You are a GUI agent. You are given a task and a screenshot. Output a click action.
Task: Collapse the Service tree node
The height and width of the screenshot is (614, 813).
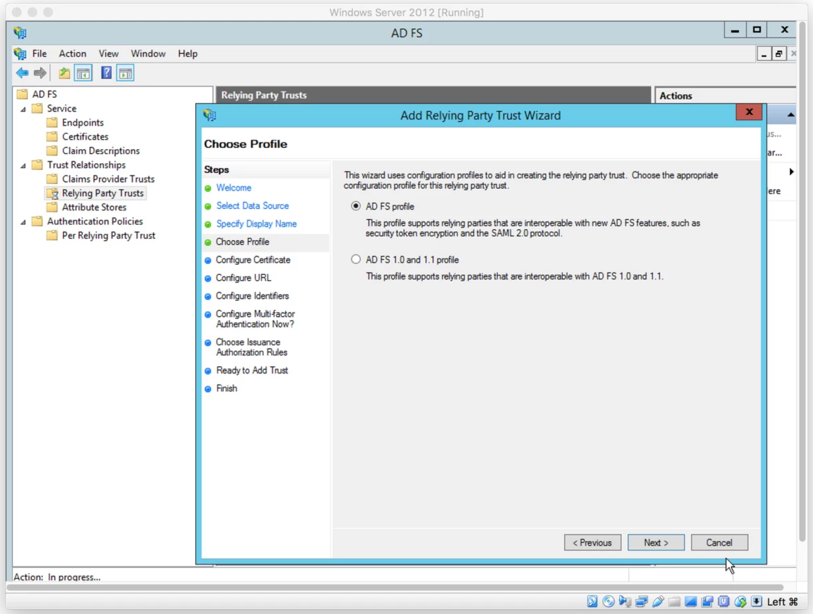pos(23,109)
